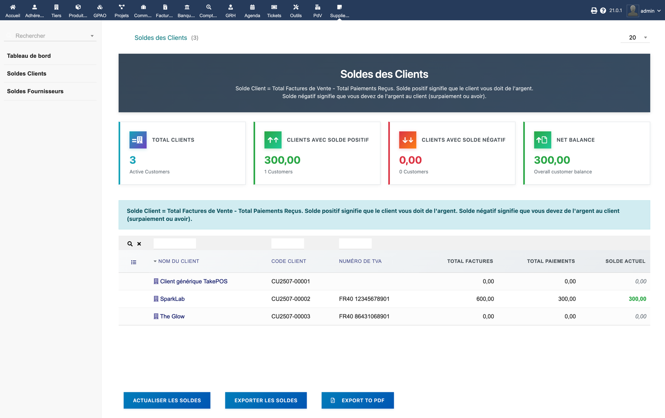Clear filters with the X icon
This screenshot has width=665, height=418.
[139, 243]
